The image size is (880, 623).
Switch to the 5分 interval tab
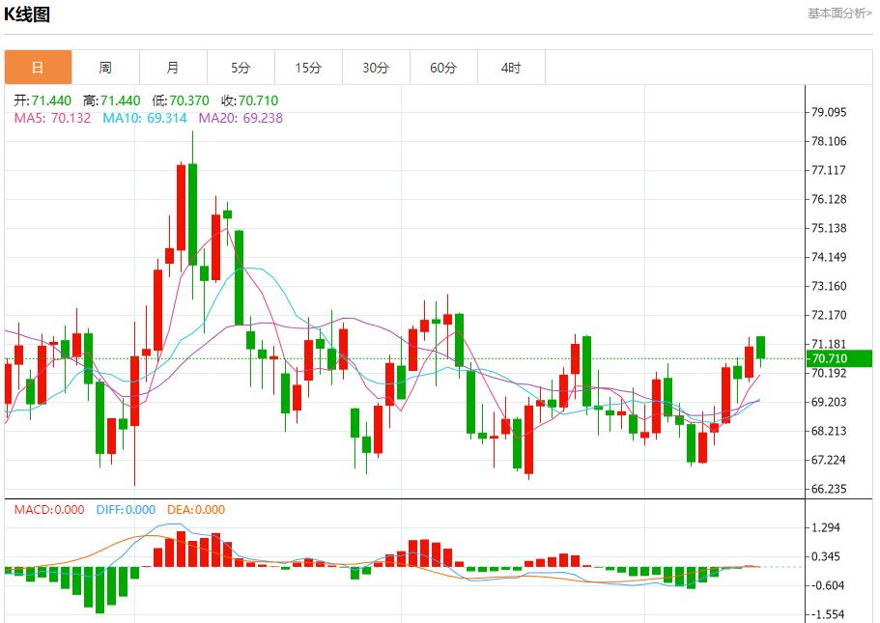[241, 68]
